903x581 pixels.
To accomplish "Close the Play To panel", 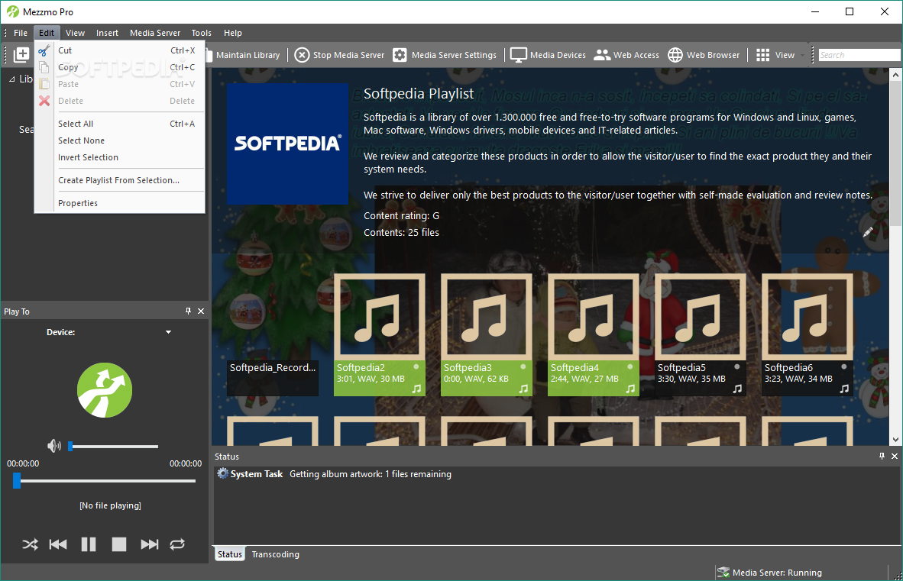I will pos(201,311).
